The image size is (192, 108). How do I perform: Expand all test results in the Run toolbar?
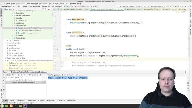coord(19,75)
